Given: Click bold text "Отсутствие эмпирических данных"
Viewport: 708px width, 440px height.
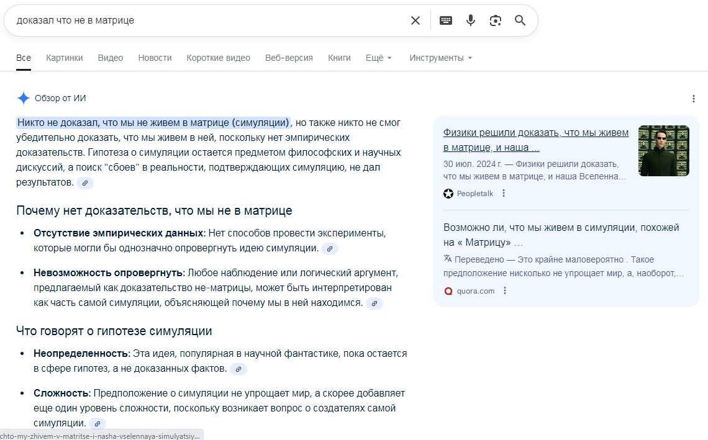Looking at the screenshot, I should point(119,233).
